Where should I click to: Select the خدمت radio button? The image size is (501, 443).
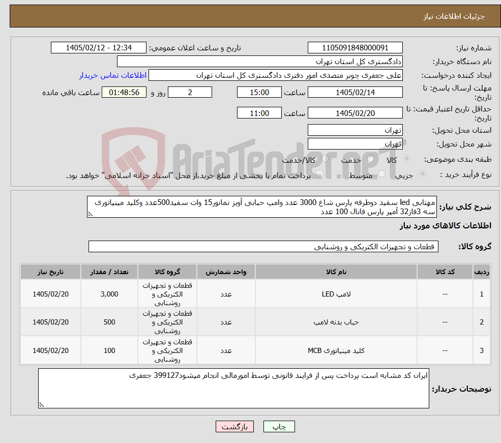pyautogui.click(x=370, y=158)
